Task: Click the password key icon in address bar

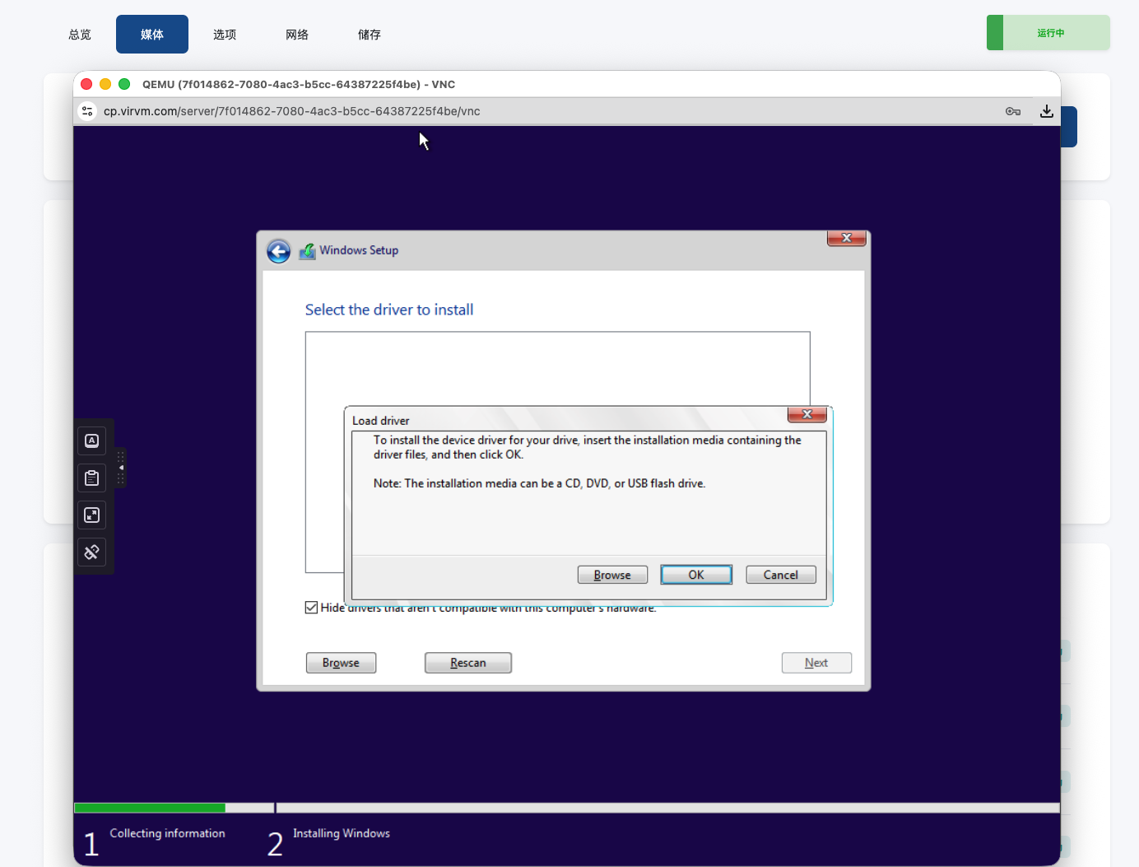Action: 1013,111
